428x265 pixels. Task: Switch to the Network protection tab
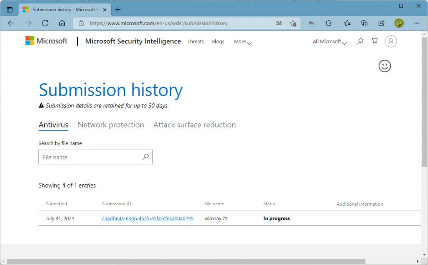[111, 125]
